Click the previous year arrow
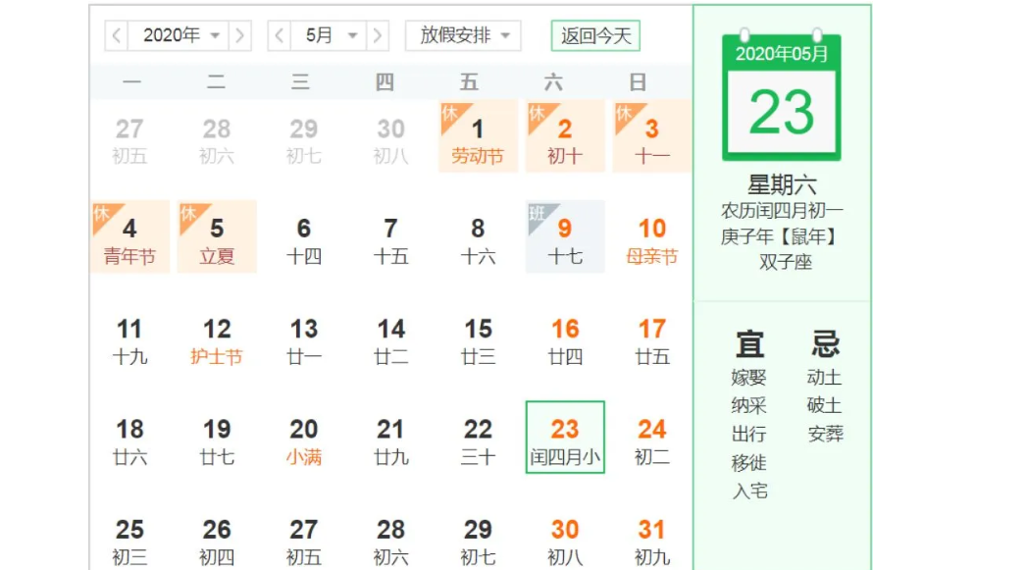The height and width of the screenshot is (570, 1026). click(x=117, y=36)
